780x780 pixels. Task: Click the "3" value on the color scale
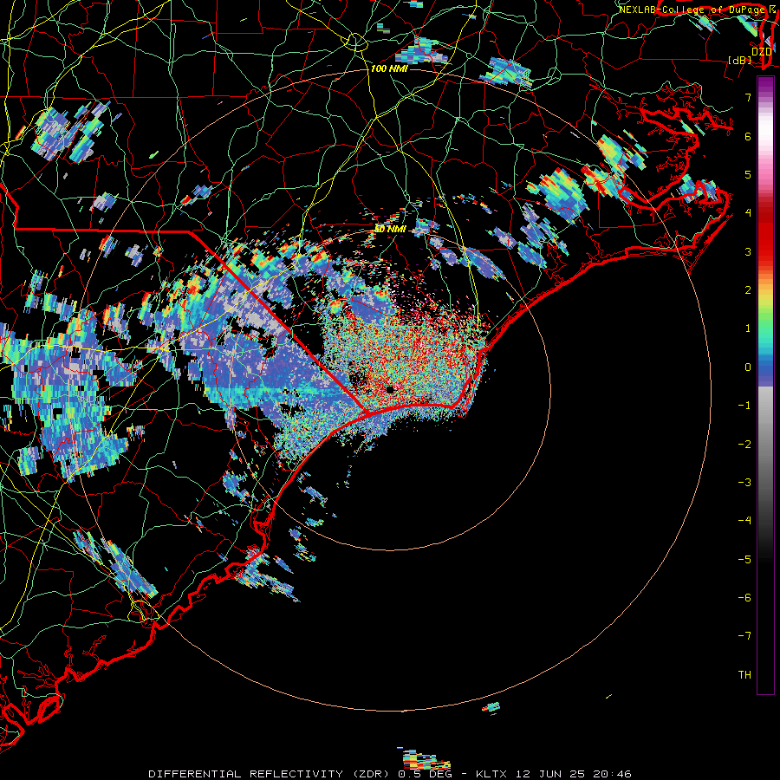point(748,251)
